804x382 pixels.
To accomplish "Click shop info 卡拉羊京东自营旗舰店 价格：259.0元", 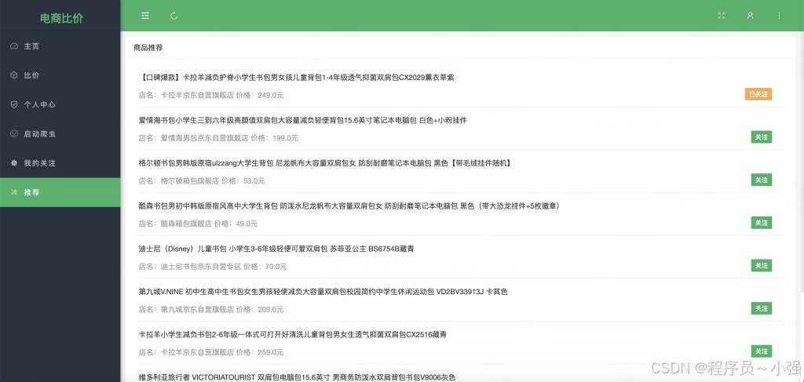I will coord(210,352).
